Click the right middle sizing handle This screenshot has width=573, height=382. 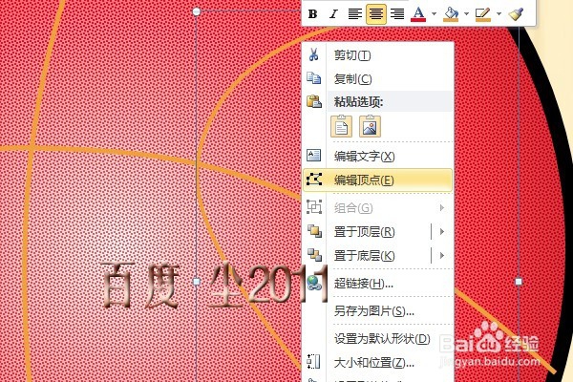coord(519,282)
